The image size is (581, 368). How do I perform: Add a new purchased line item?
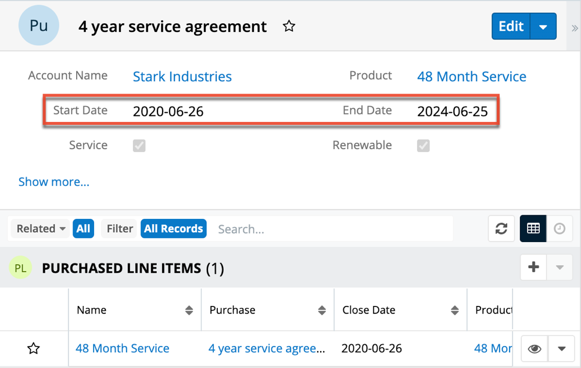(x=533, y=268)
